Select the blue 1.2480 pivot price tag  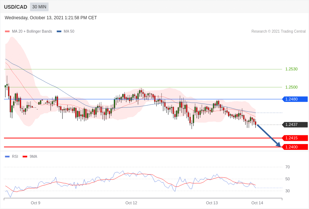(x=295, y=99)
